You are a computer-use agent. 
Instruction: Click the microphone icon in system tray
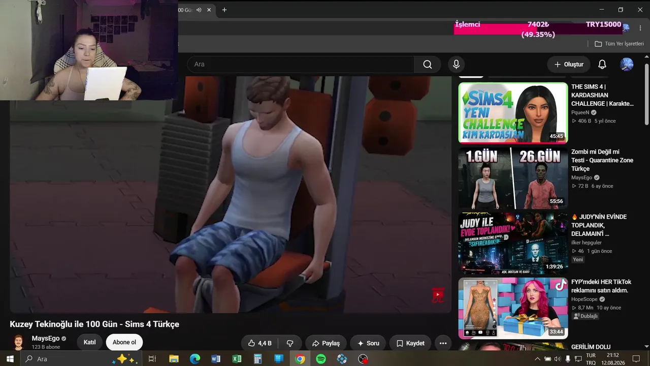568,359
